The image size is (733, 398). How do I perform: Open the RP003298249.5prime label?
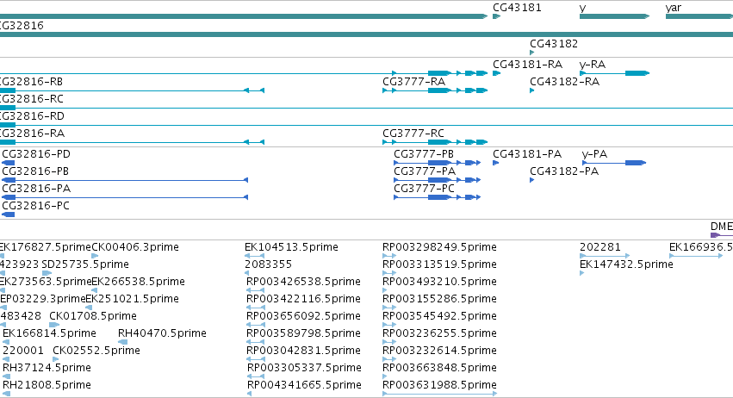point(439,247)
